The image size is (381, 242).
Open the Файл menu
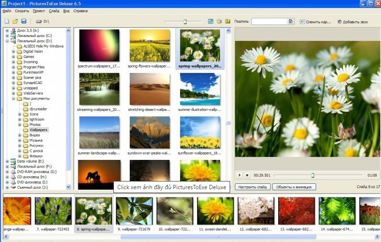(x=7, y=11)
